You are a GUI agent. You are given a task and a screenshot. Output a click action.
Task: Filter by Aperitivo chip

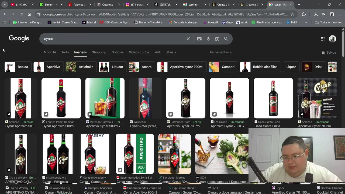pyautogui.click(x=49, y=67)
